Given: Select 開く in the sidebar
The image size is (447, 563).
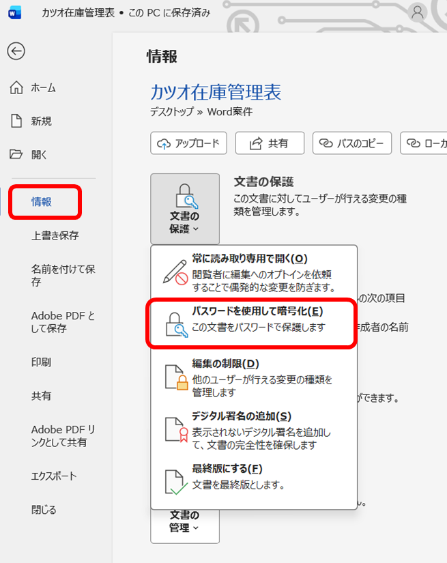Looking at the screenshot, I should click(x=40, y=155).
